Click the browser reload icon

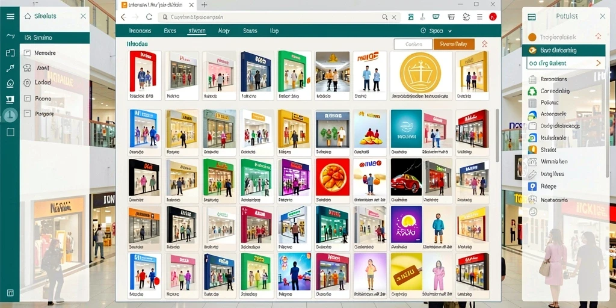[149, 17]
